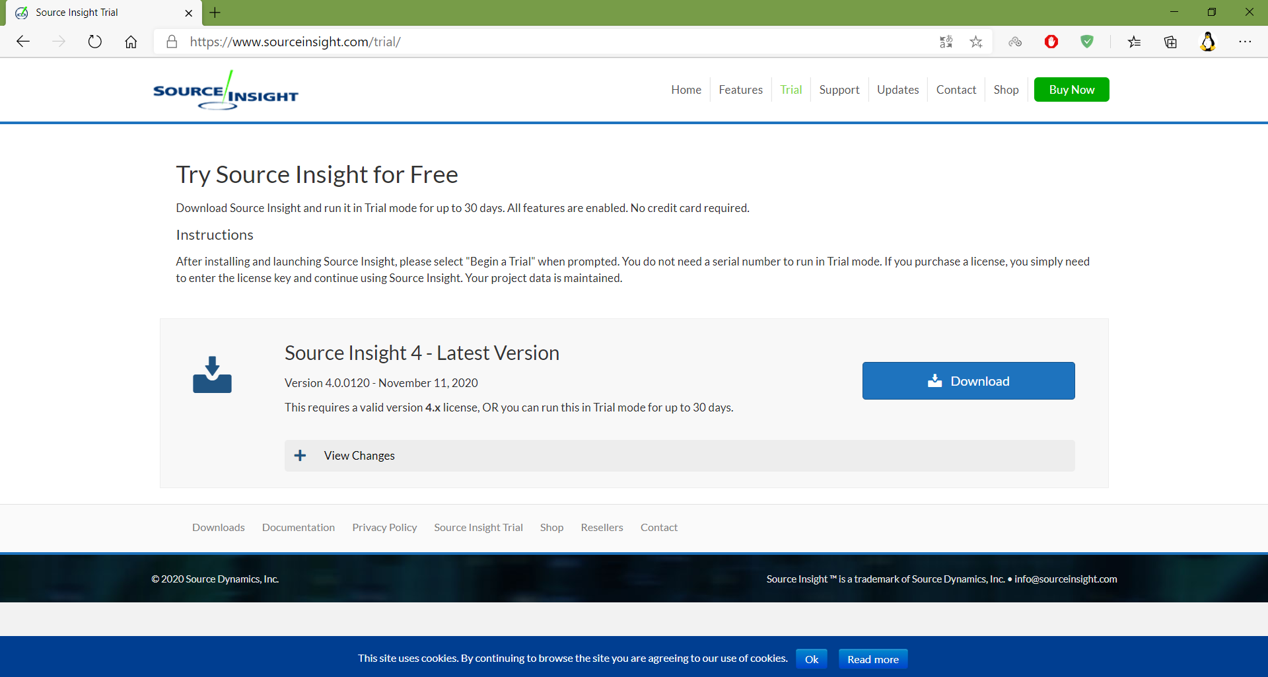Viewport: 1268px width, 677px height.
Task: Click the green Buy Now button
Action: click(1071, 90)
